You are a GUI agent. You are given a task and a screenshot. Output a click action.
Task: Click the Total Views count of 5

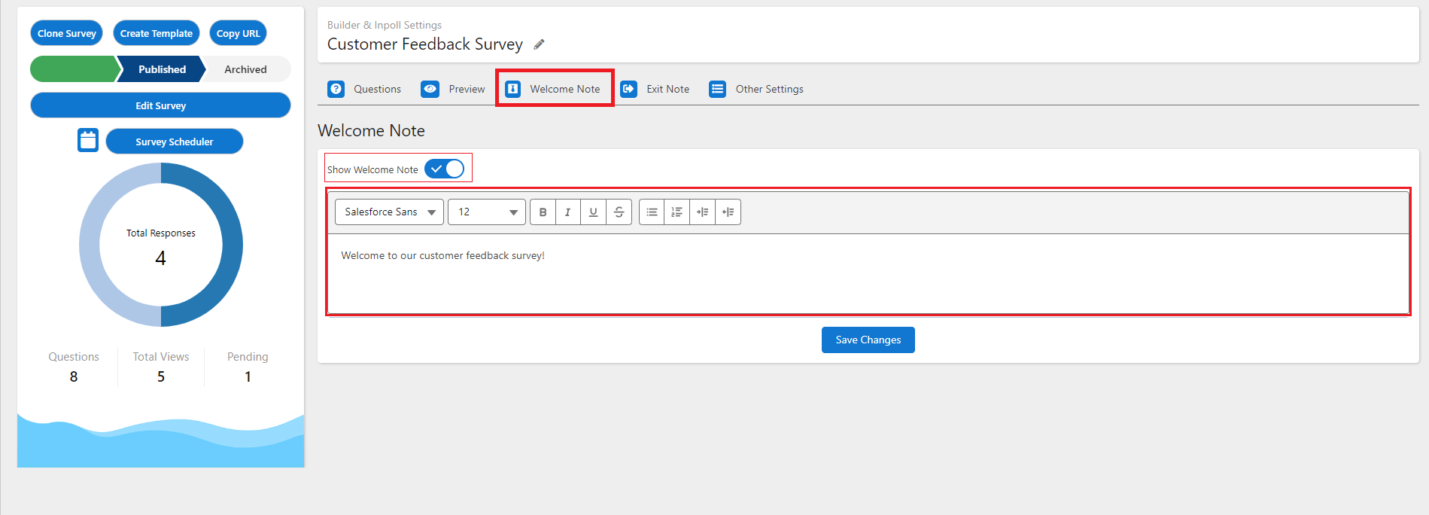161,376
